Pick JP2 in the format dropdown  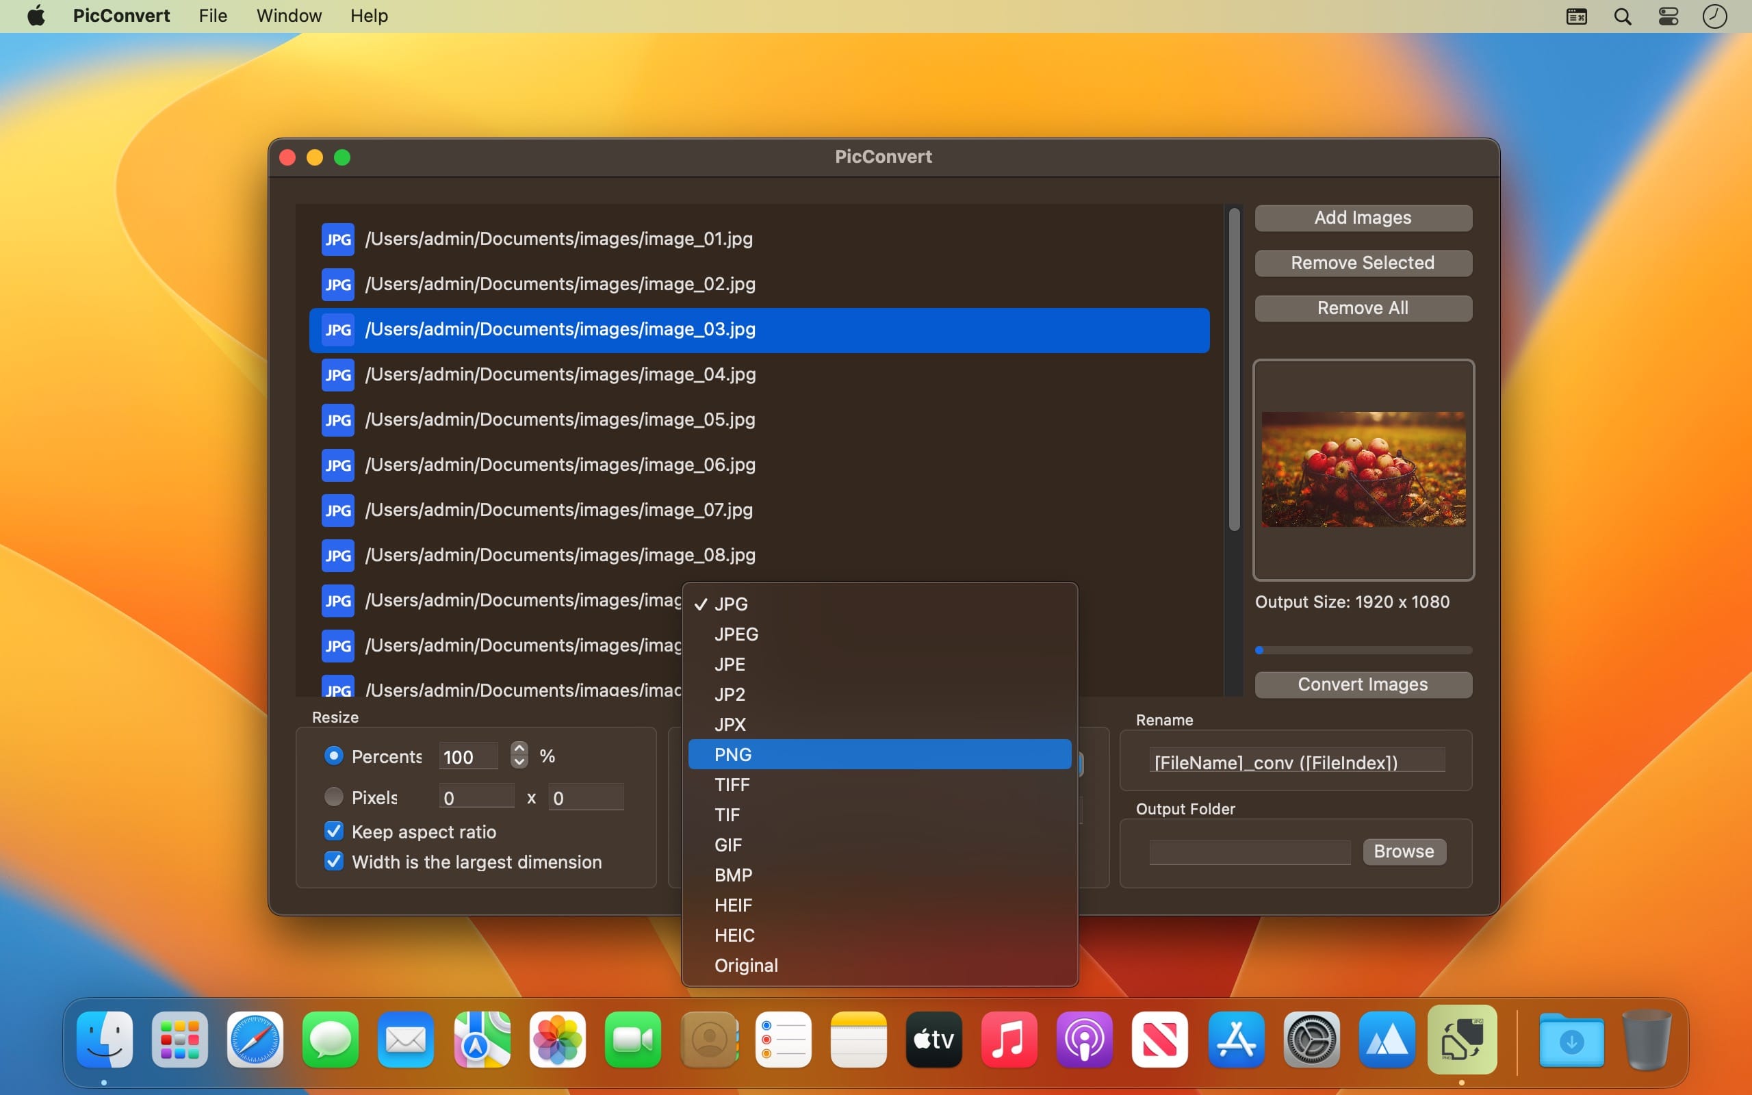pyautogui.click(x=879, y=694)
